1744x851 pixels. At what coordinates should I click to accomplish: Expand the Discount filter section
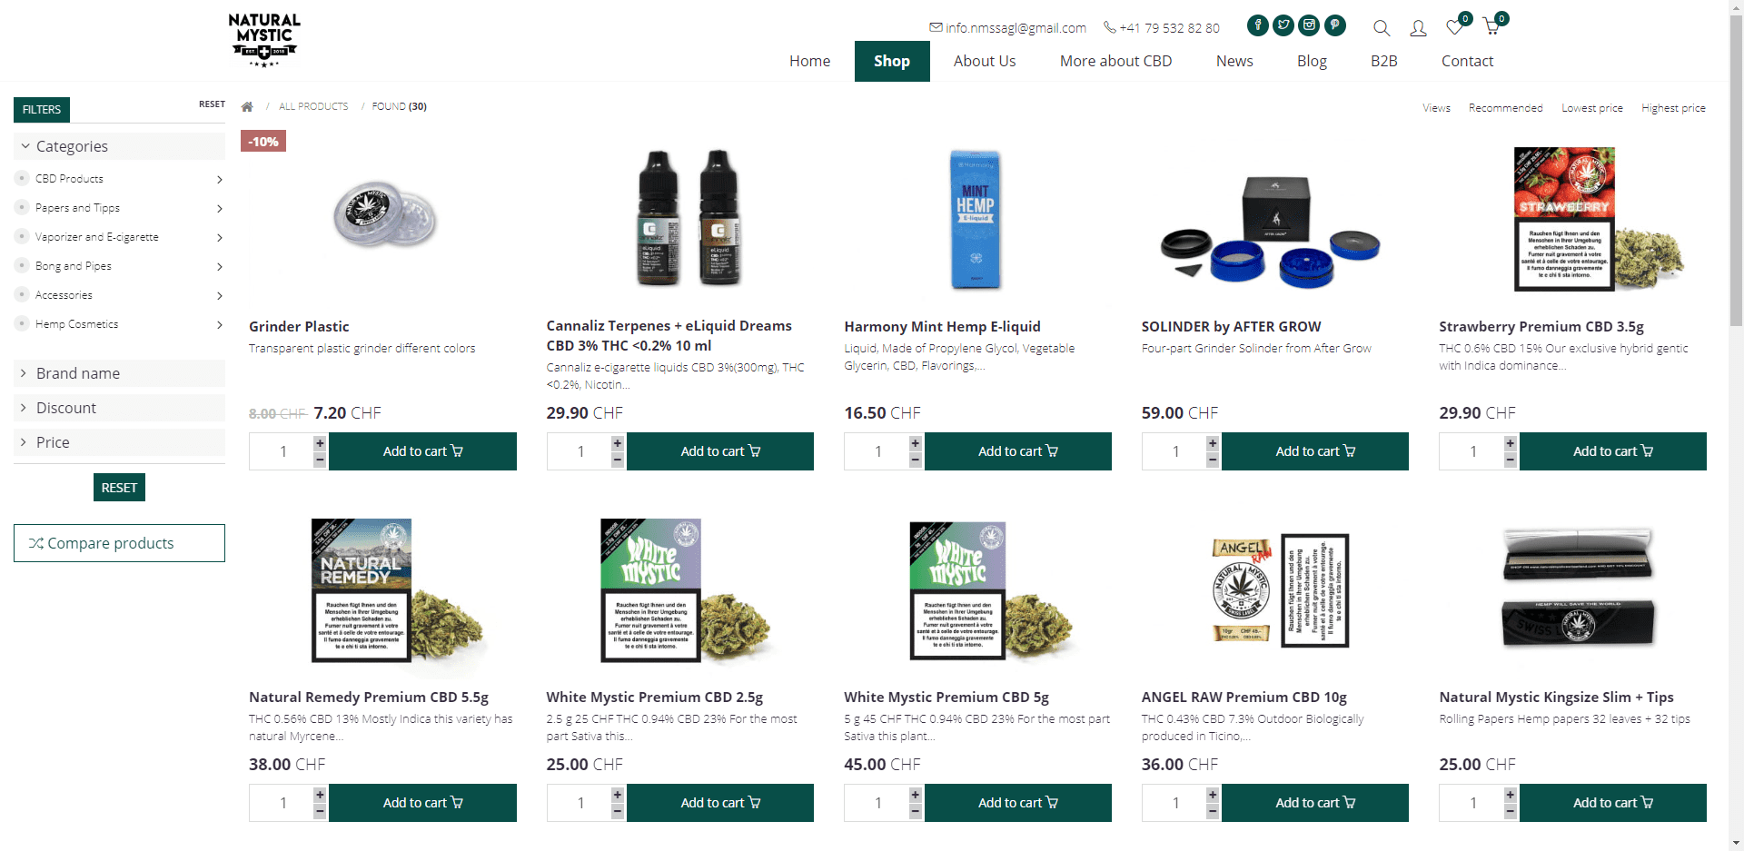pos(119,408)
